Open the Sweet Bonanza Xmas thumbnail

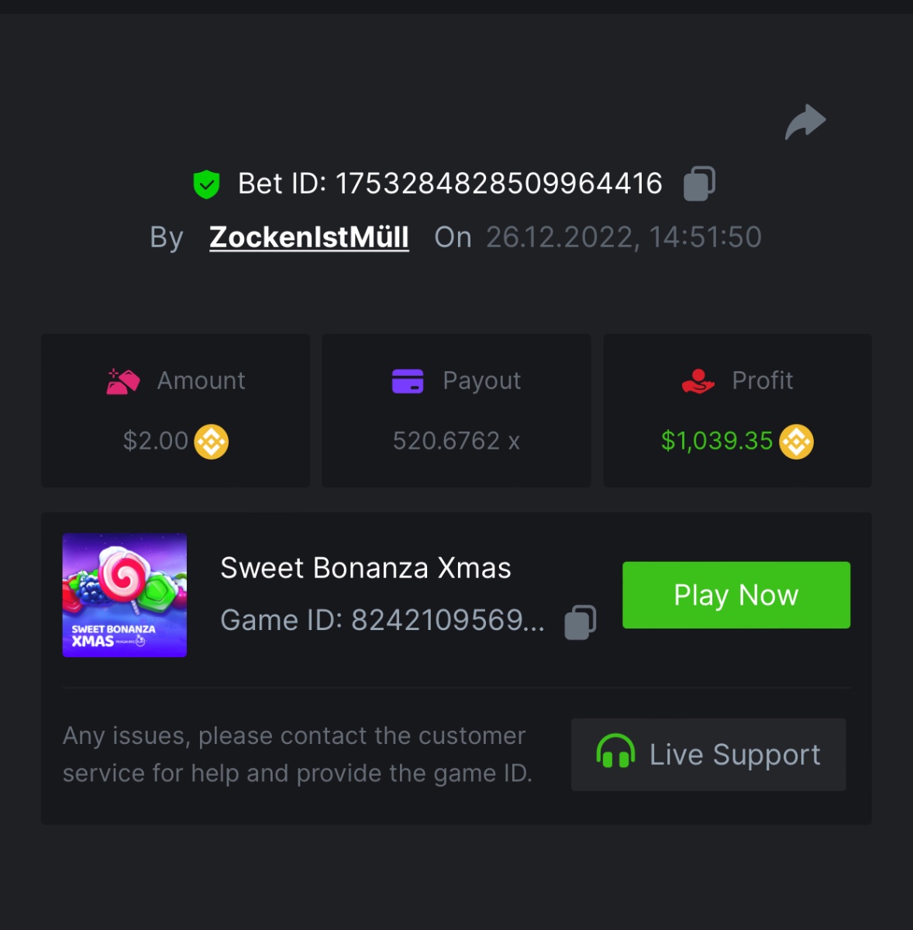[125, 595]
